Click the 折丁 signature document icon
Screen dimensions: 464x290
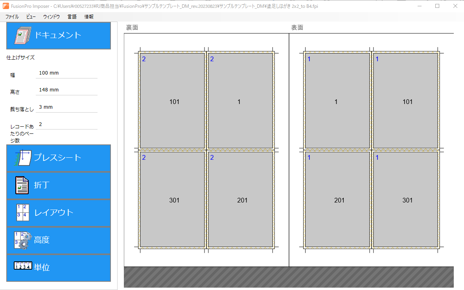[x=22, y=185]
